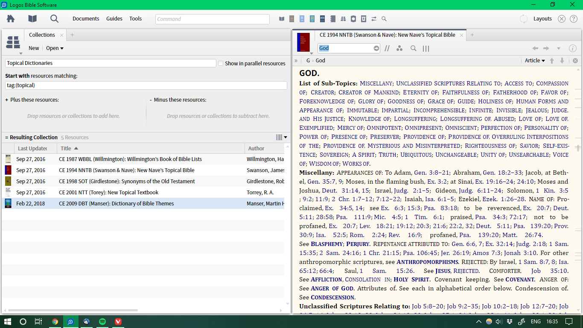Viewport: 583px width, 328px height.
Task: Open inline search magnifier in resource panel
Action: (x=413, y=48)
